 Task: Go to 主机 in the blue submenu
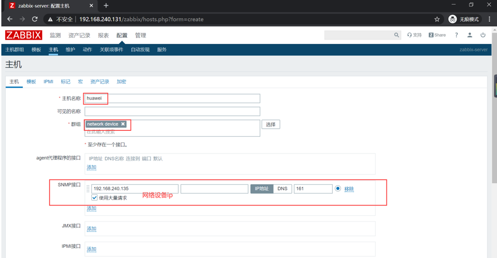pyautogui.click(x=53, y=49)
